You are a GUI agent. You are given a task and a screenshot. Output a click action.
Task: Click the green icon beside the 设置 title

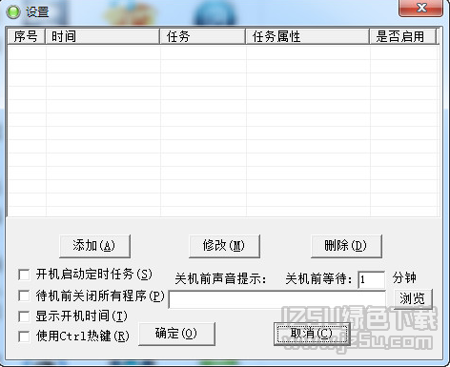[13, 12]
